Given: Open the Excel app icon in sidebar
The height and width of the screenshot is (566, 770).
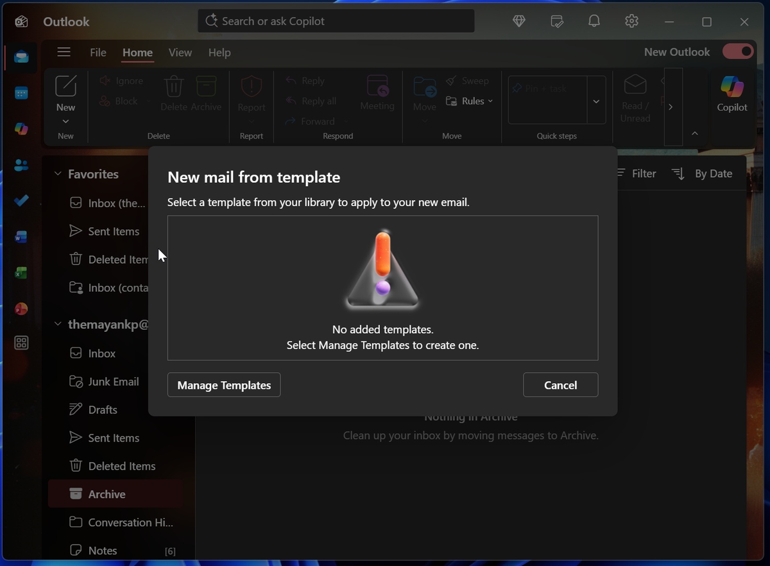Looking at the screenshot, I should click(21, 273).
